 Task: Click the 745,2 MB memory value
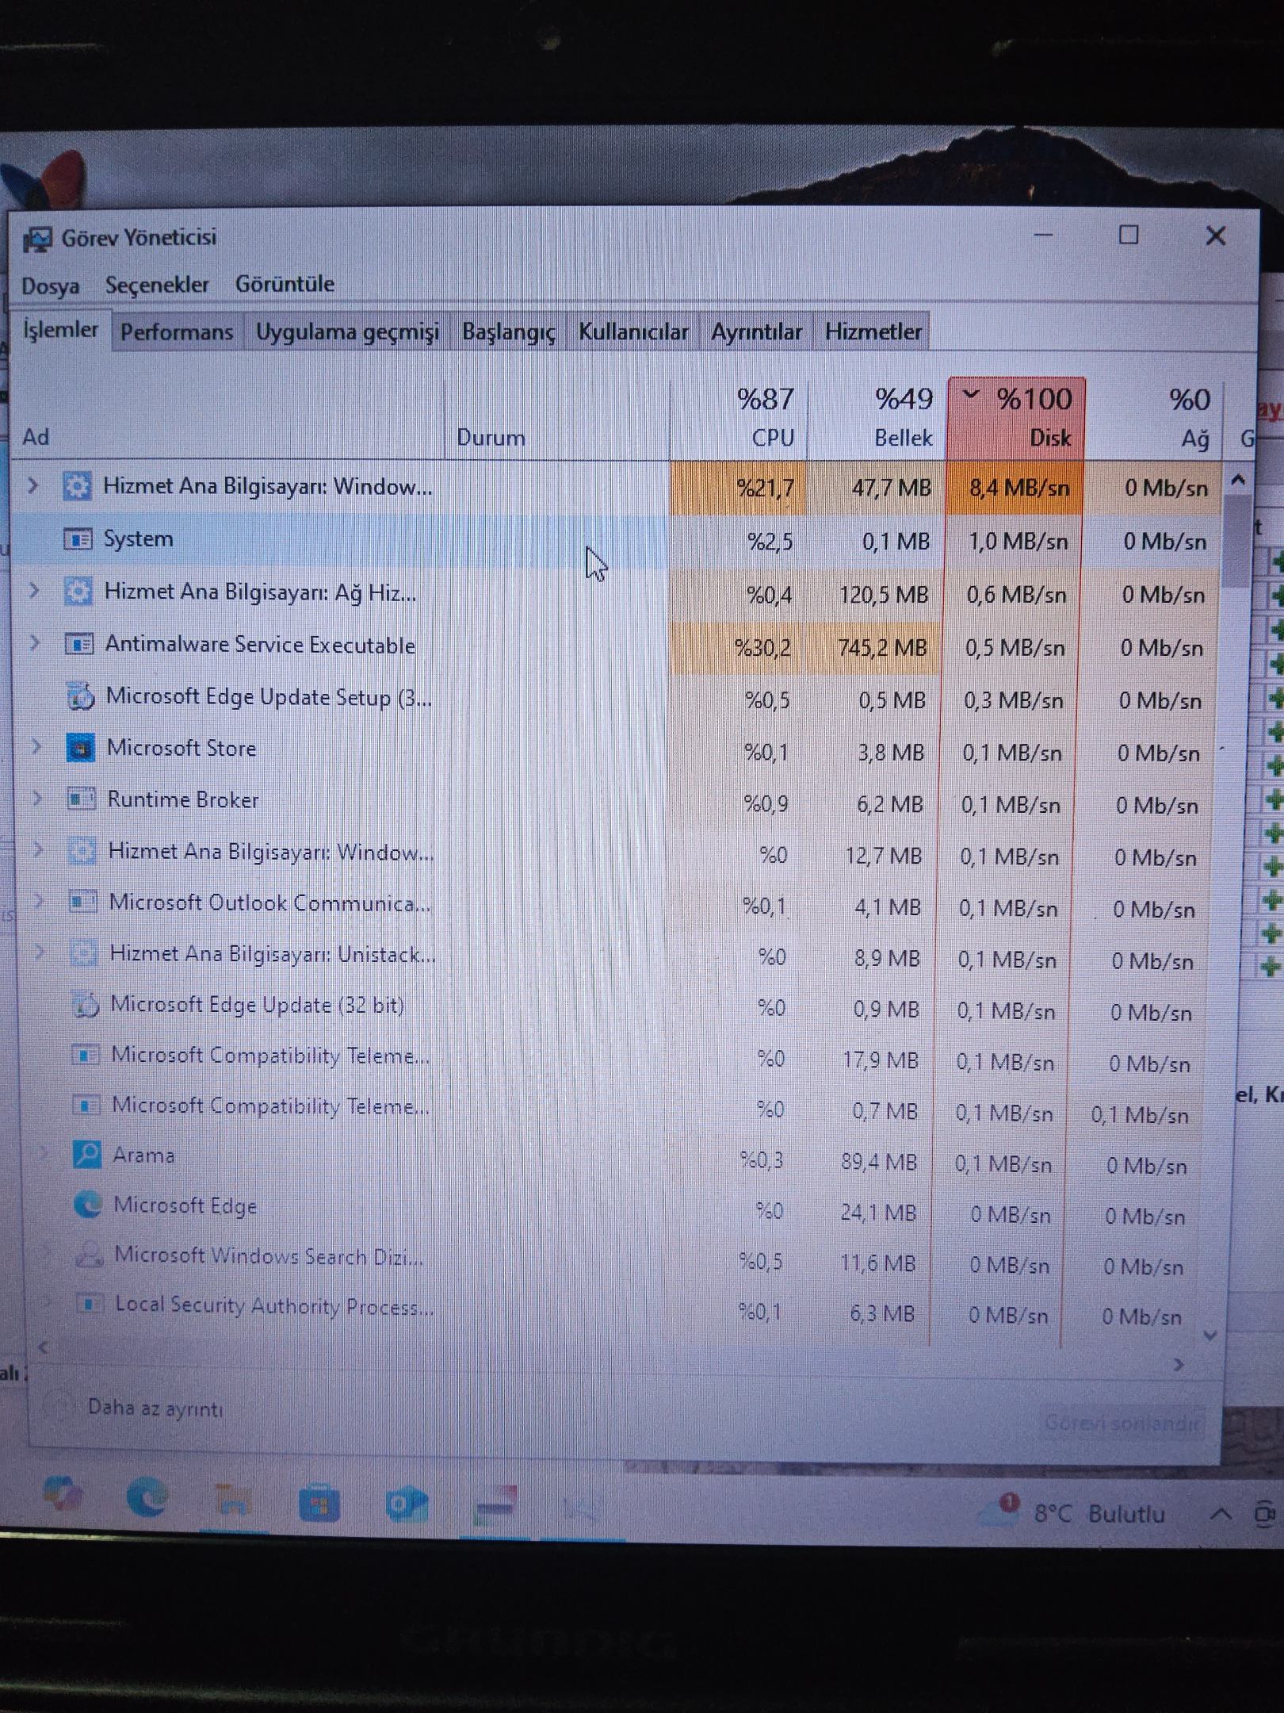pyautogui.click(x=882, y=648)
